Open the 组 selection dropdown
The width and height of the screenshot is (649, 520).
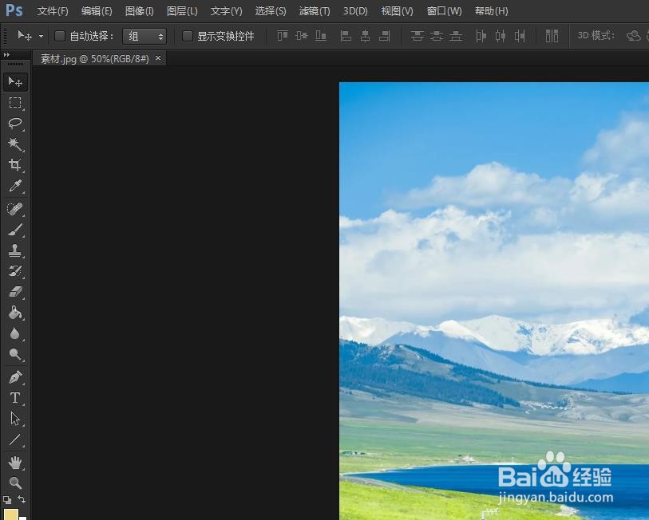click(144, 36)
